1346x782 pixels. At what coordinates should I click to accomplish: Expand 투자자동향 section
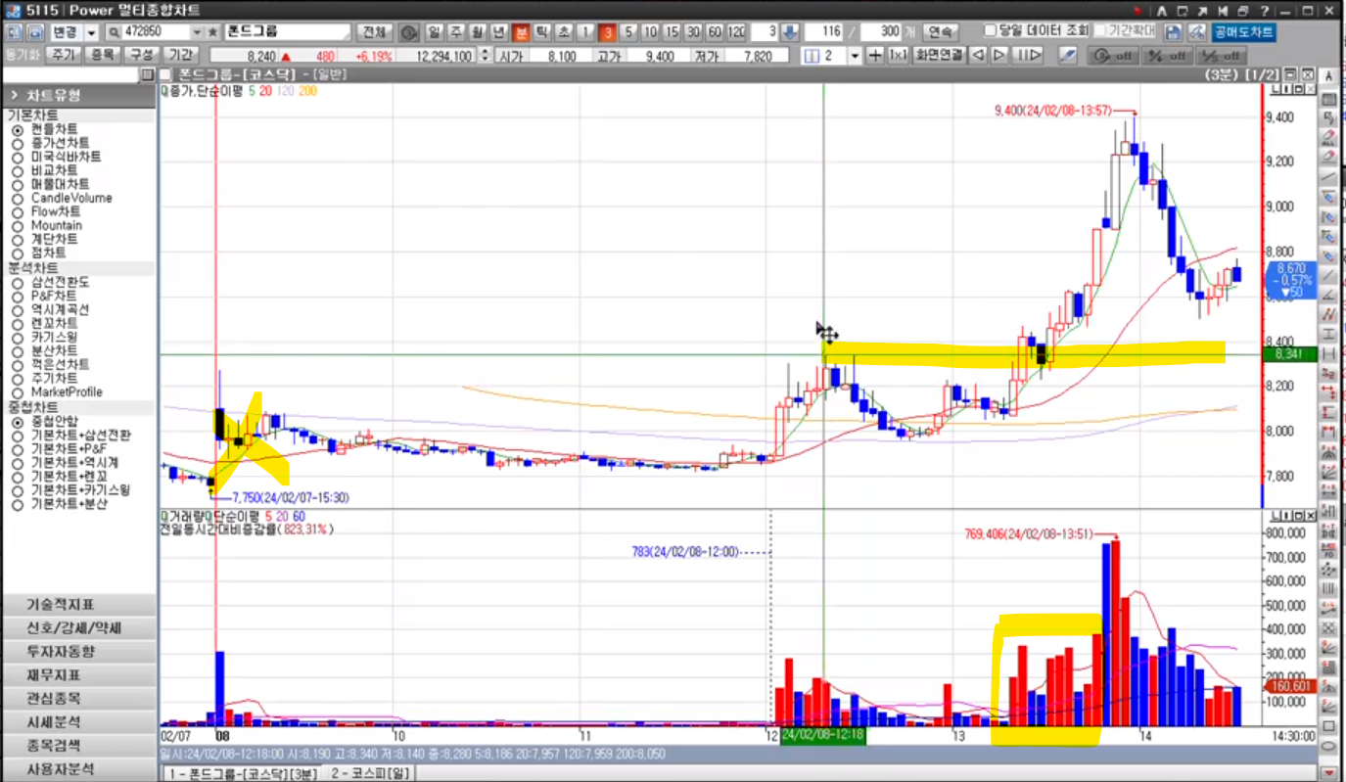pos(78,652)
